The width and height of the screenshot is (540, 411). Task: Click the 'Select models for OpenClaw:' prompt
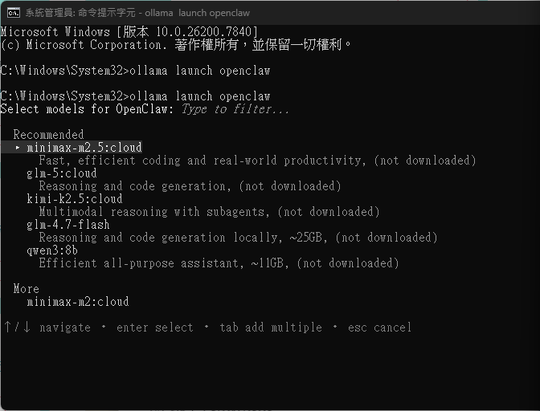coord(87,109)
